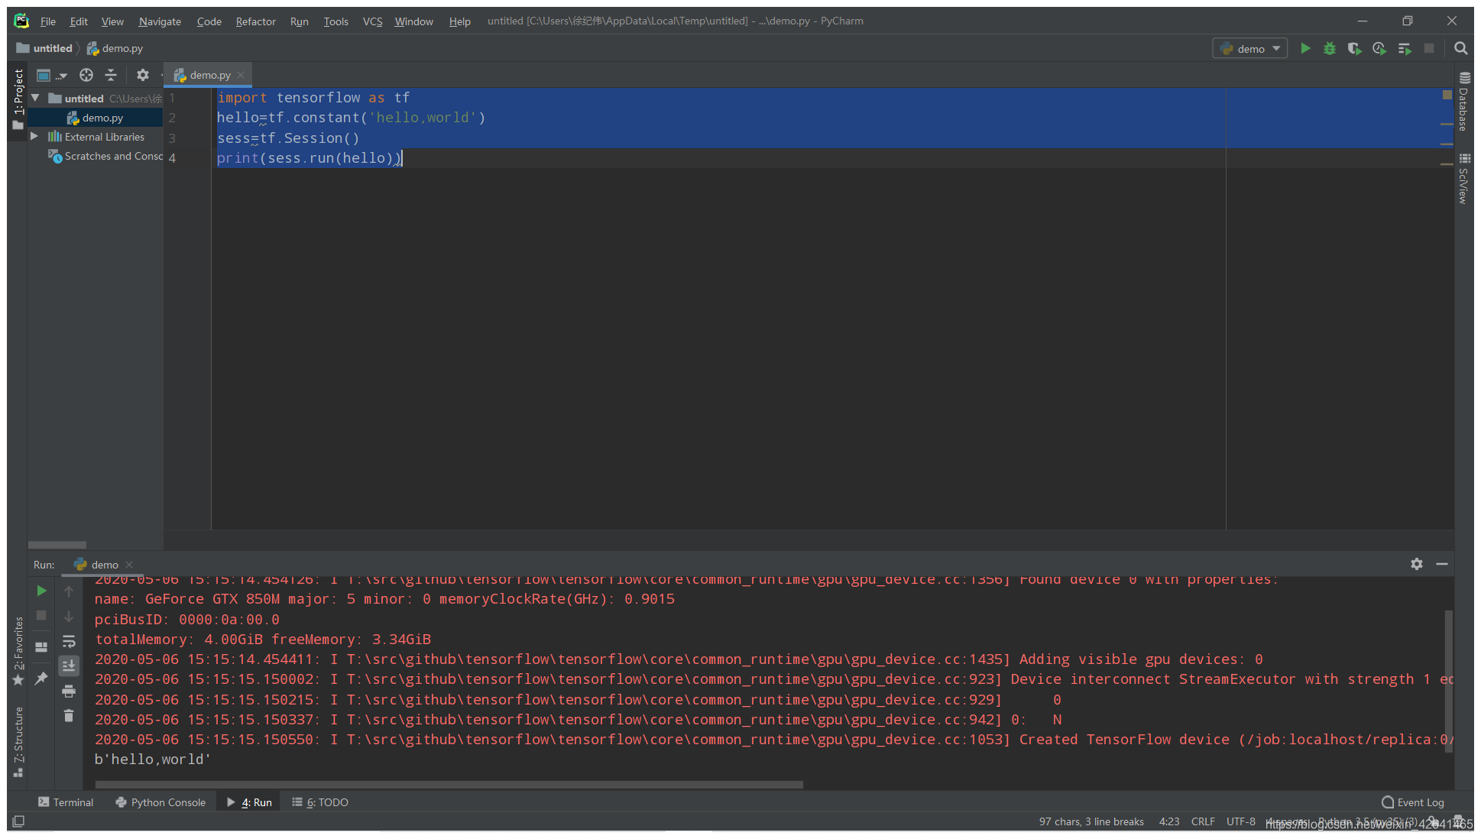Select the Tools menu from menu bar
Screen dimensions: 1481x839
click(x=335, y=21)
